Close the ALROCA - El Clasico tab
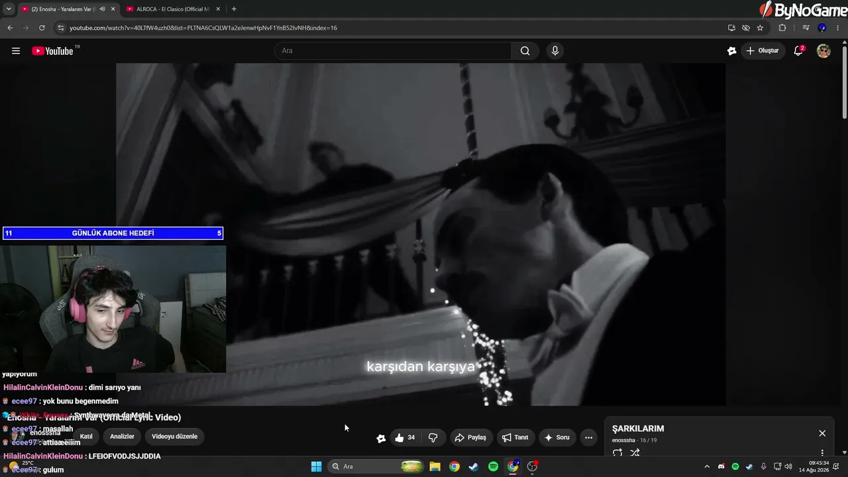The image size is (848, 477). pos(218,9)
